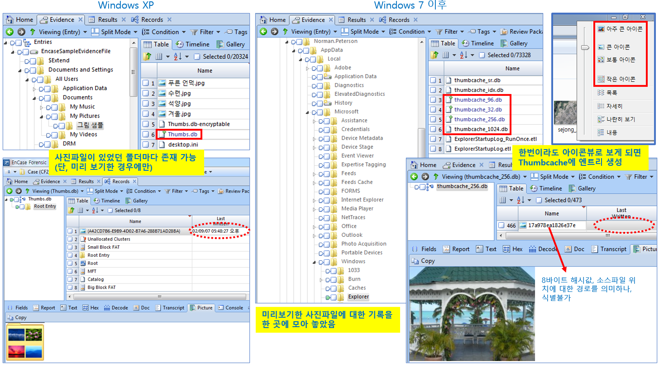
Task: Check Unallocated Clusters row checkbox
Action: pyautogui.click(x=70, y=239)
